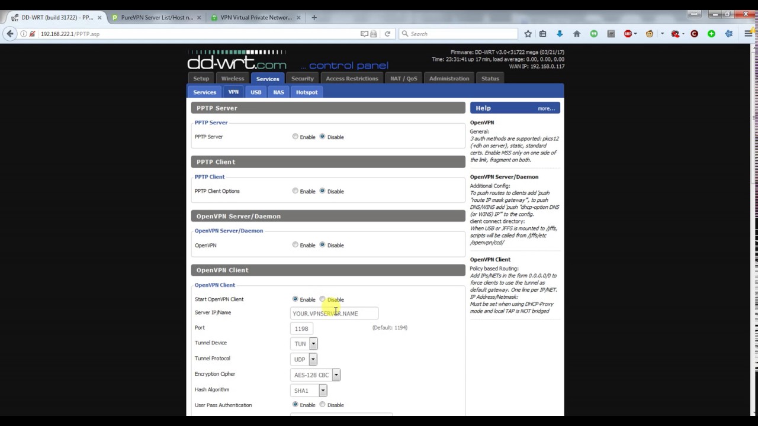This screenshot has height=426, width=758.
Task: Open Adblock Plus dropdown arrow
Action: pos(635,34)
